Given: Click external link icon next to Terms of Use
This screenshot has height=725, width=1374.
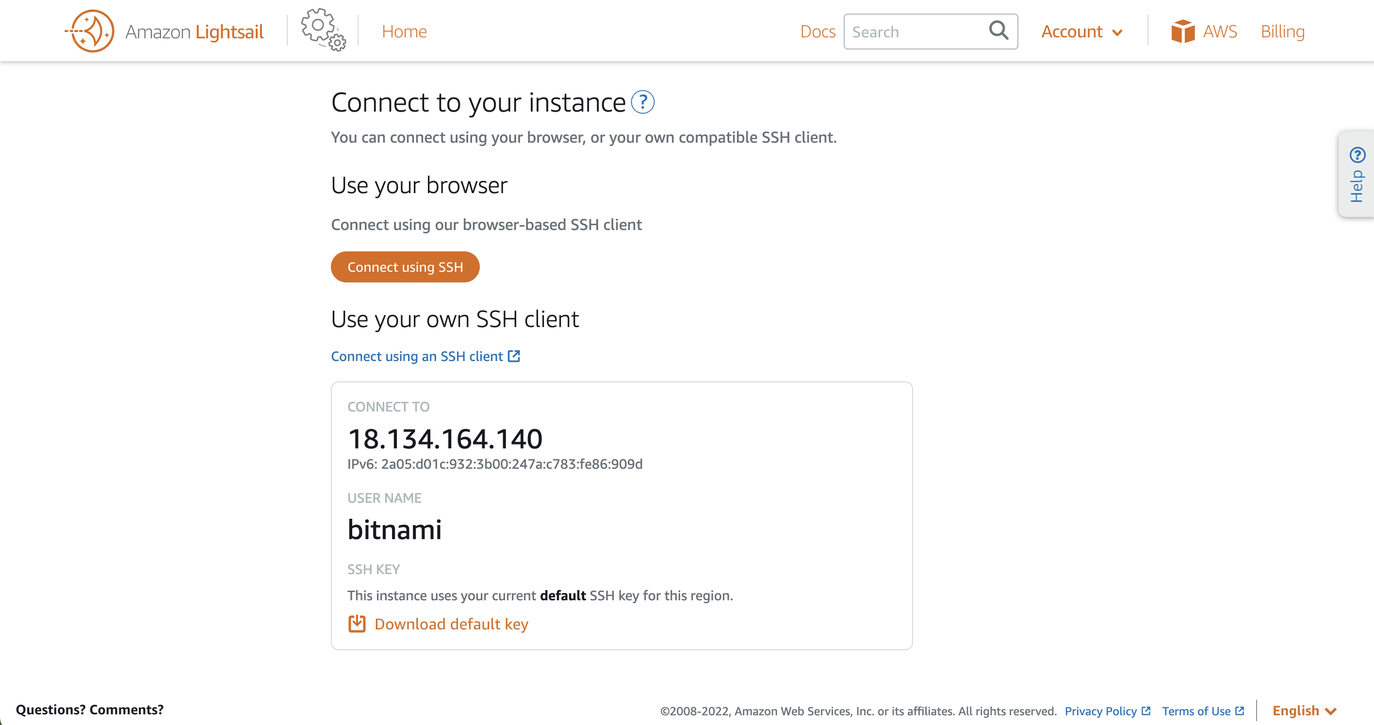Looking at the screenshot, I should (1240, 710).
